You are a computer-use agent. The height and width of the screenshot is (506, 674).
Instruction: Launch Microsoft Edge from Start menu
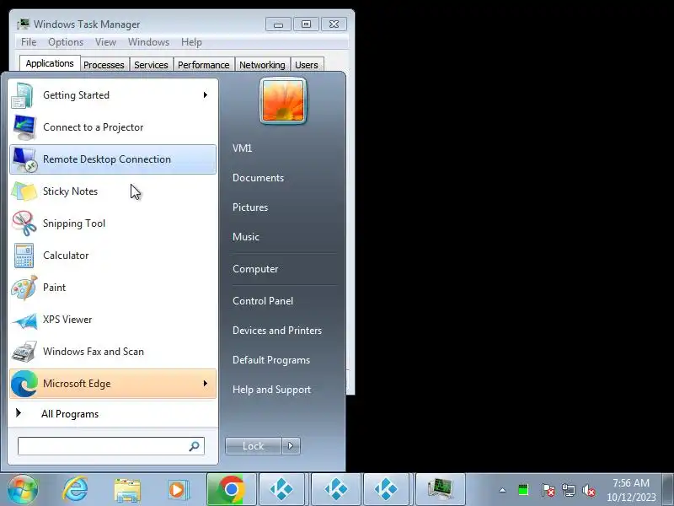(113, 384)
